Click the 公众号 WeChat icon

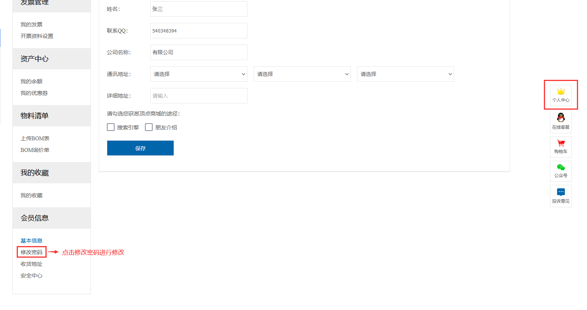click(561, 171)
